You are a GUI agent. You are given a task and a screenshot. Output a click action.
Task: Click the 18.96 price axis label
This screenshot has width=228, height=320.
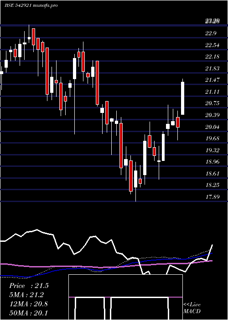pyautogui.click(x=212, y=162)
